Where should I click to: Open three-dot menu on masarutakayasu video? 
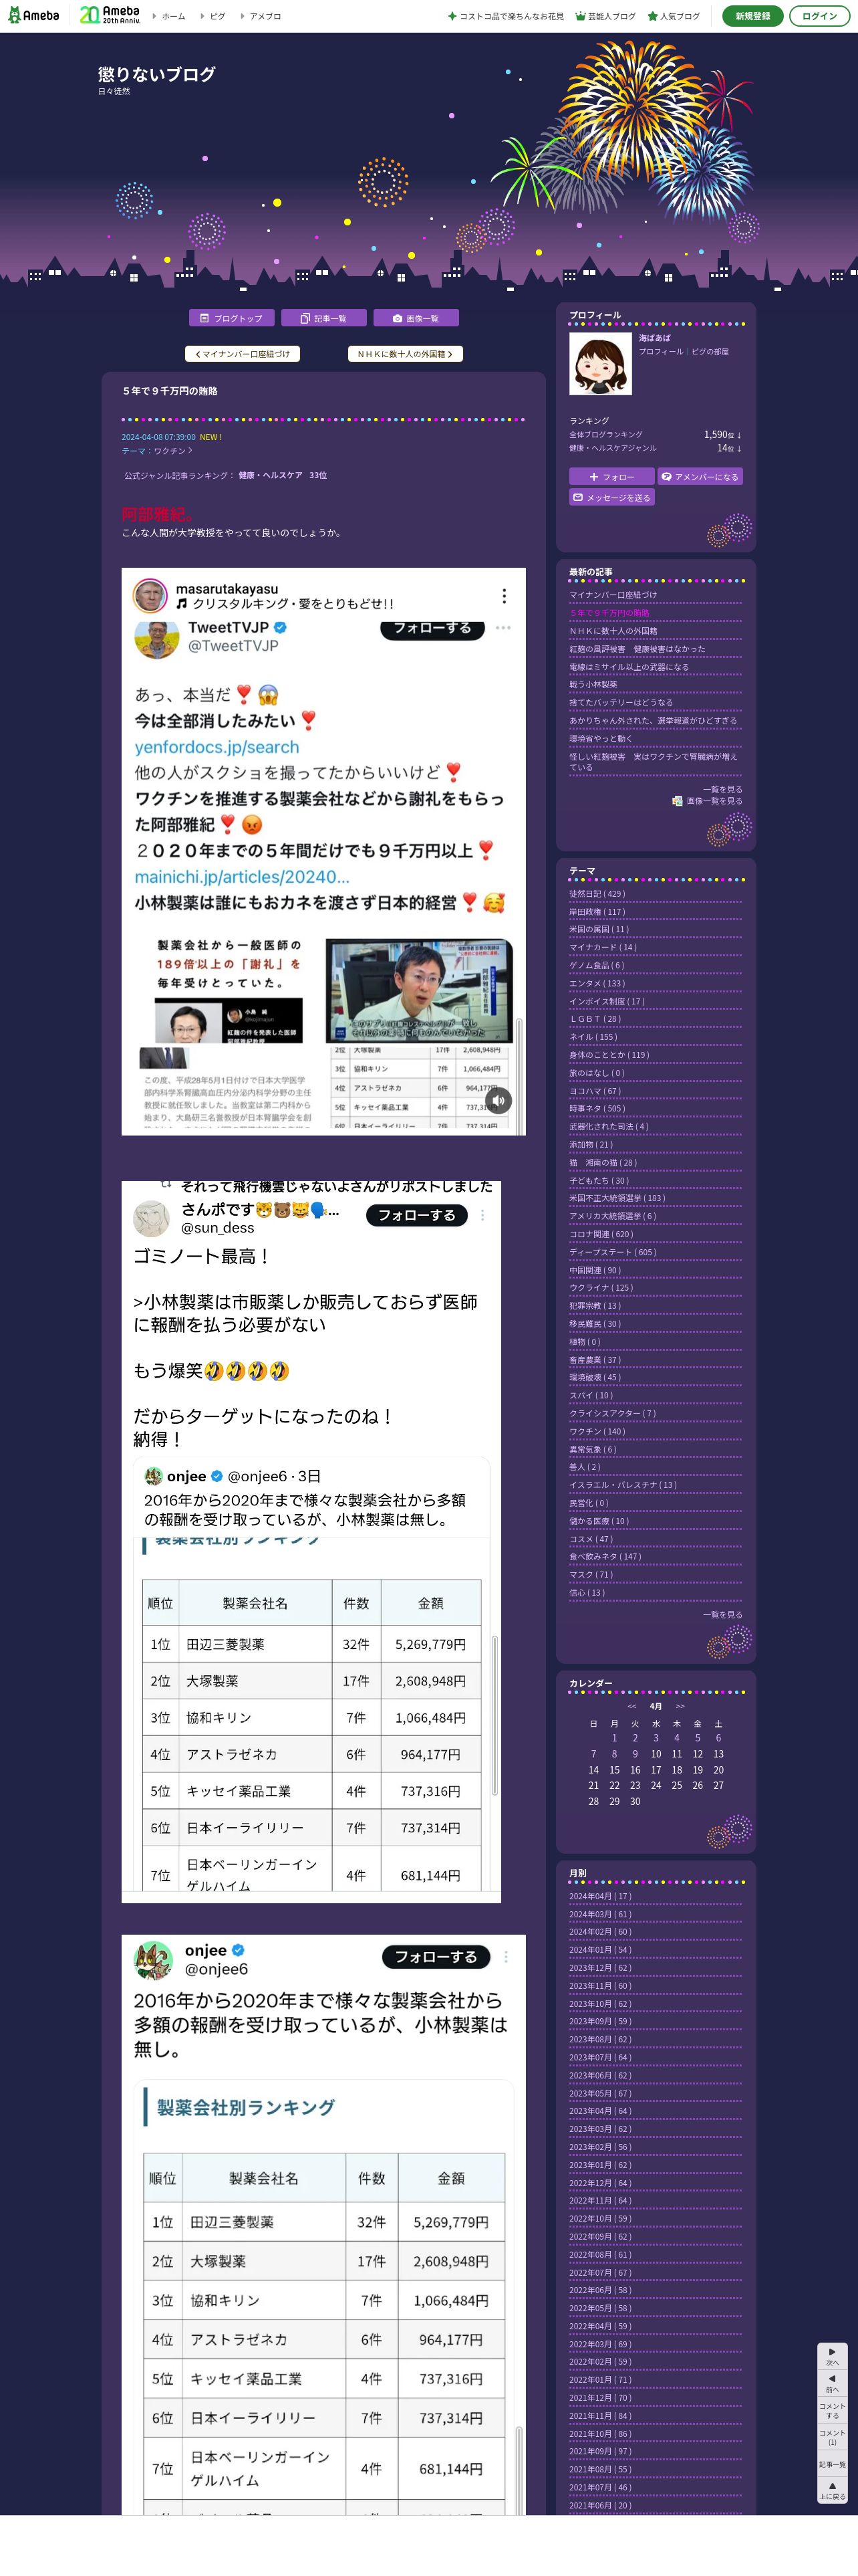[503, 596]
